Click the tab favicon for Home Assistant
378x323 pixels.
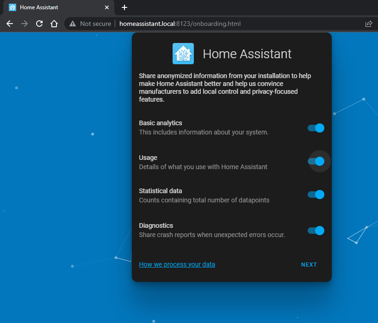tap(12, 7)
